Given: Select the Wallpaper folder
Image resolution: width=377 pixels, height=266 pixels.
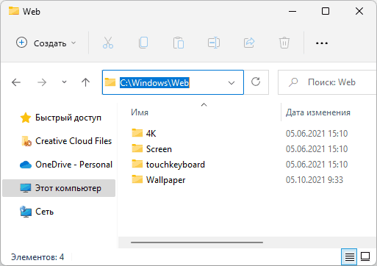Looking at the screenshot, I should 159,180.
